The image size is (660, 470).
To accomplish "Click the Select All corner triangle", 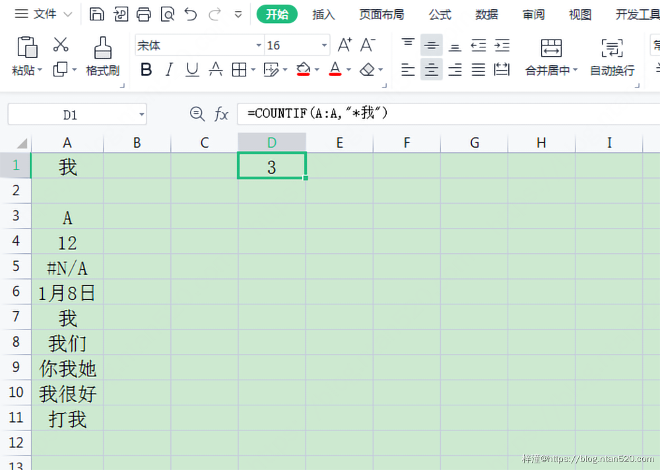I will tap(22, 143).
